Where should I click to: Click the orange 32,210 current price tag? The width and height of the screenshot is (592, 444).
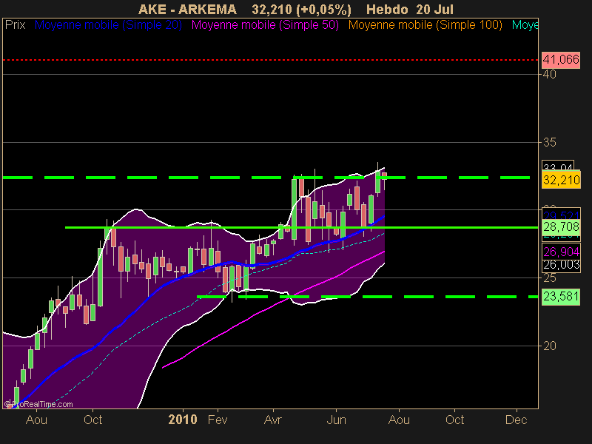[561, 180]
